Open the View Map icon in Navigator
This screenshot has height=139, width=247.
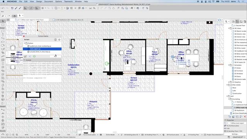[237, 22]
